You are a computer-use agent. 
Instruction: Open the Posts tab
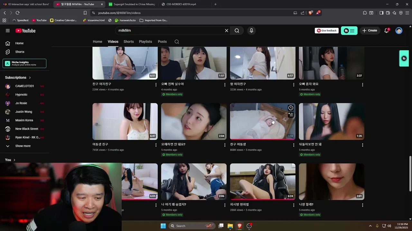click(x=162, y=42)
